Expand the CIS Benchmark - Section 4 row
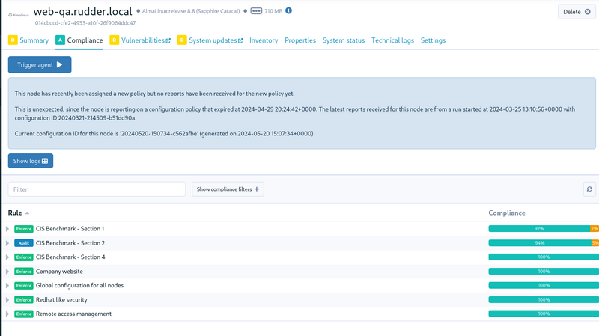 pyautogui.click(x=7, y=257)
